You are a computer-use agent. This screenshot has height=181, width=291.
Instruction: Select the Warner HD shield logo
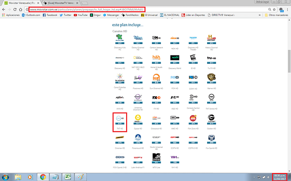click(x=211, y=77)
